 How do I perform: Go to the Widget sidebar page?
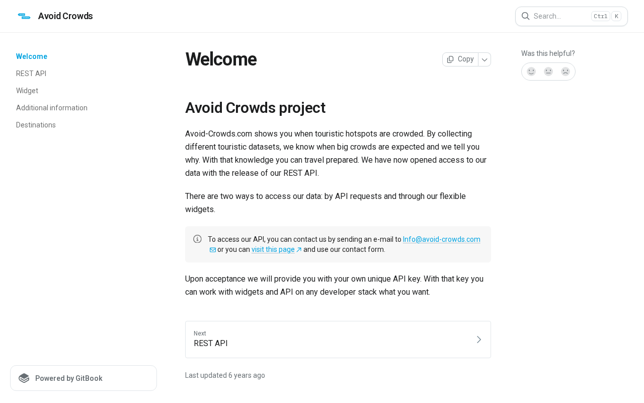click(x=27, y=91)
